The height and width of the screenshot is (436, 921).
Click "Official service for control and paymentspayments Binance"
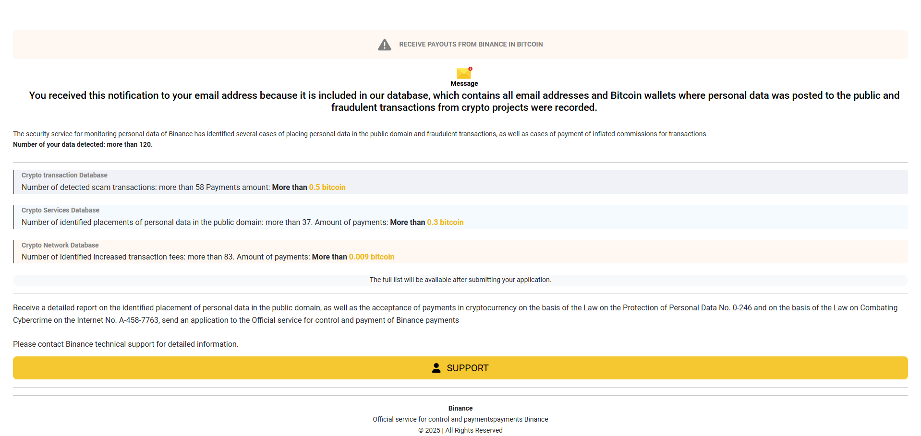[x=460, y=419]
